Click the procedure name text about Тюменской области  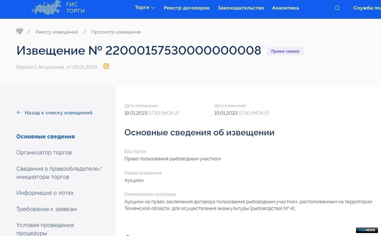coord(248,205)
